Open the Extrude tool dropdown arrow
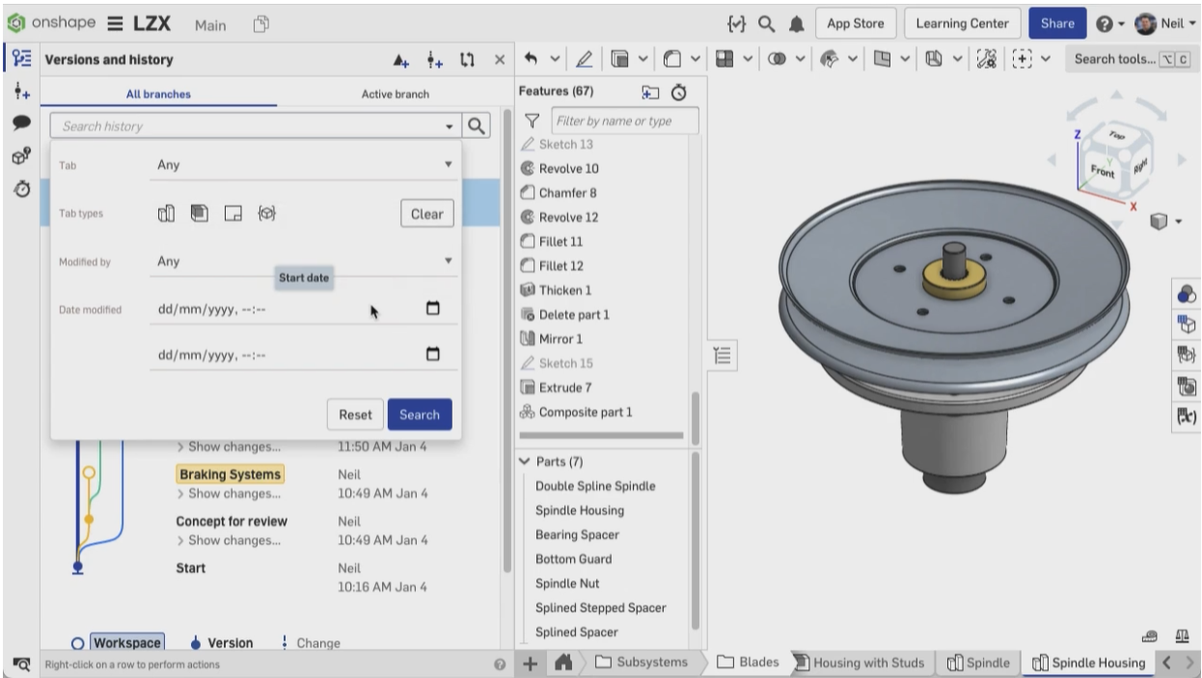The image size is (1202, 678). click(x=643, y=60)
